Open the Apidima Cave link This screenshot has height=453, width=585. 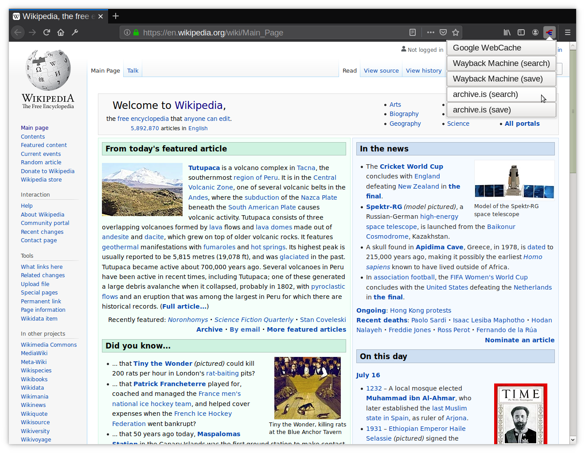click(439, 247)
